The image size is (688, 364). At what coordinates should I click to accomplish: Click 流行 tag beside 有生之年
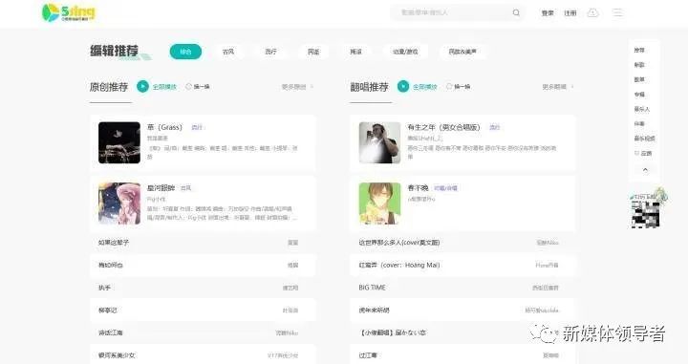click(495, 127)
